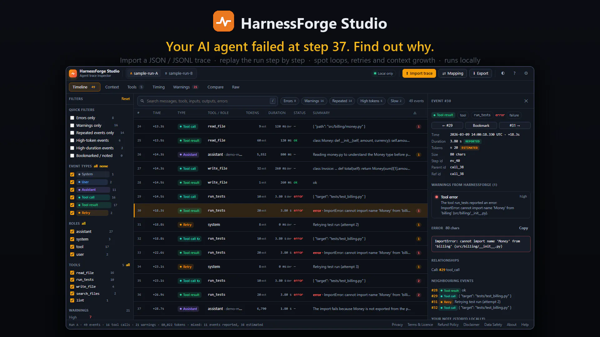Click the HarnessForge Studio app logo icon
600x337 pixels.
[x=73, y=73]
